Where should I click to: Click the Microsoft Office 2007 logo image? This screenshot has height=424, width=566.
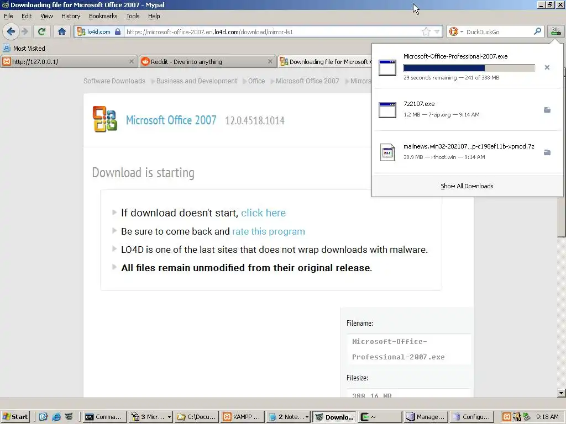coord(104,119)
